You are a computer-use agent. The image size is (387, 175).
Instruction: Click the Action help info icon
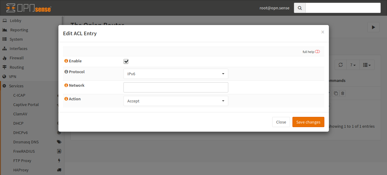[x=66, y=99]
